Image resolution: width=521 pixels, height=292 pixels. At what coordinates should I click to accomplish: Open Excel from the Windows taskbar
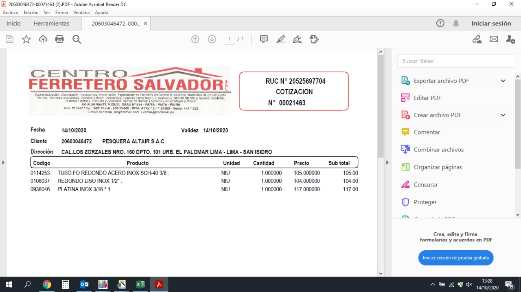click(140, 284)
